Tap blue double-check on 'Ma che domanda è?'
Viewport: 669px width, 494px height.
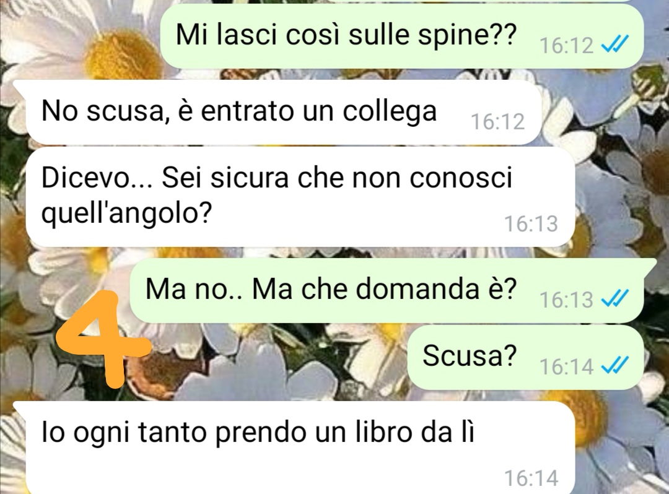(615, 299)
